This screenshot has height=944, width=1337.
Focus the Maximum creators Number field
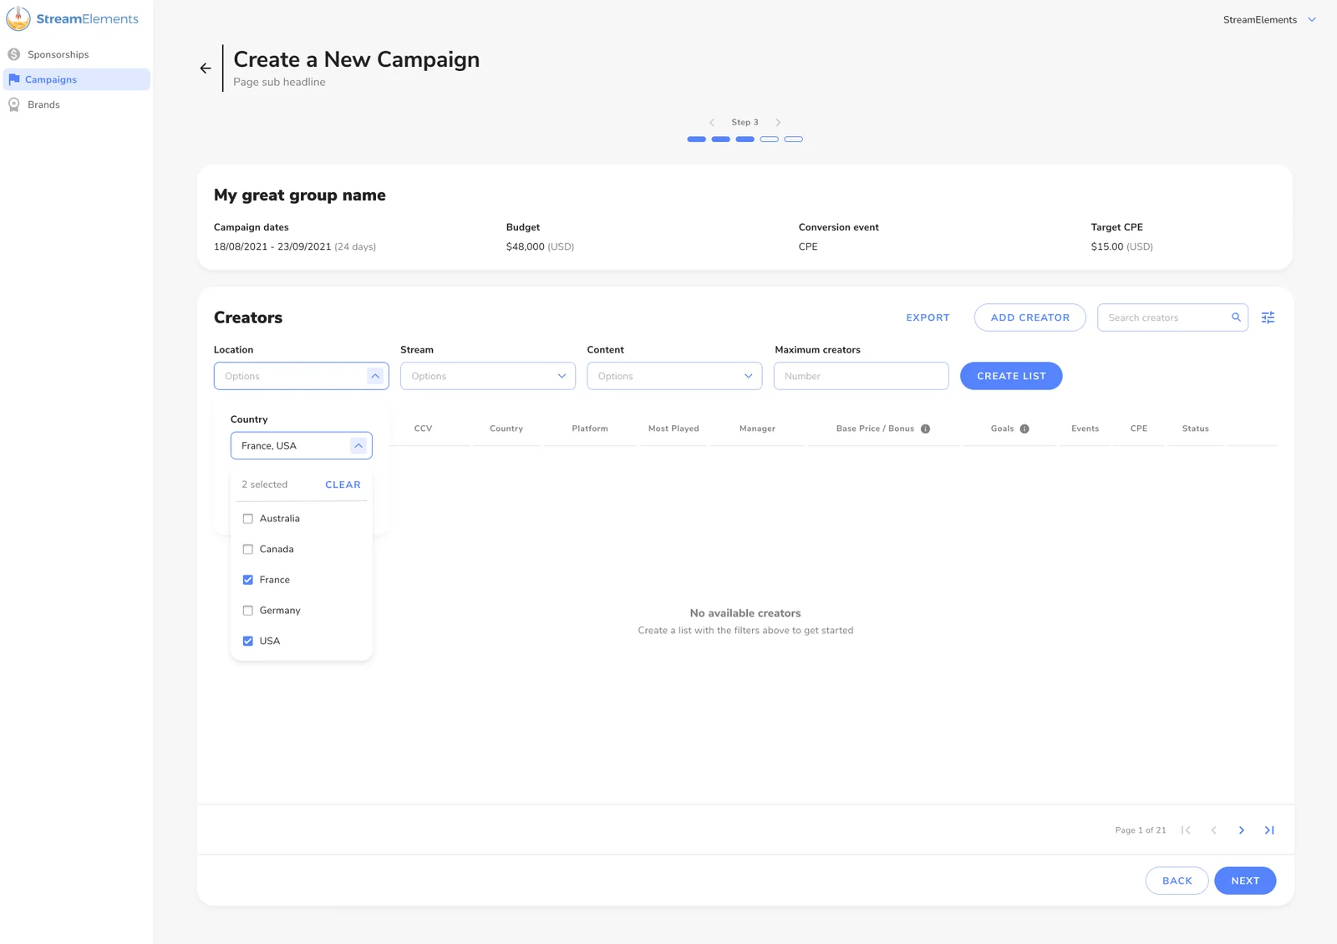(861, 376)
